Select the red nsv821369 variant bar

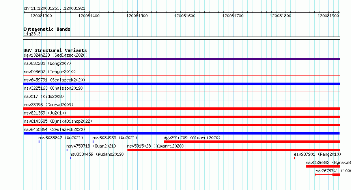[x=181, y=117]
